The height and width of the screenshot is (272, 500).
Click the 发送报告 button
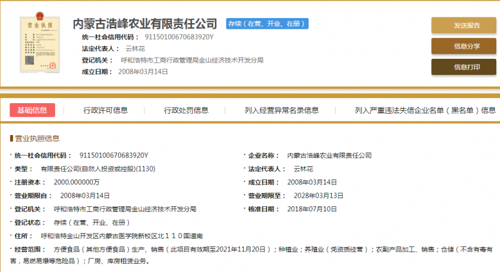tap(464, 25)
